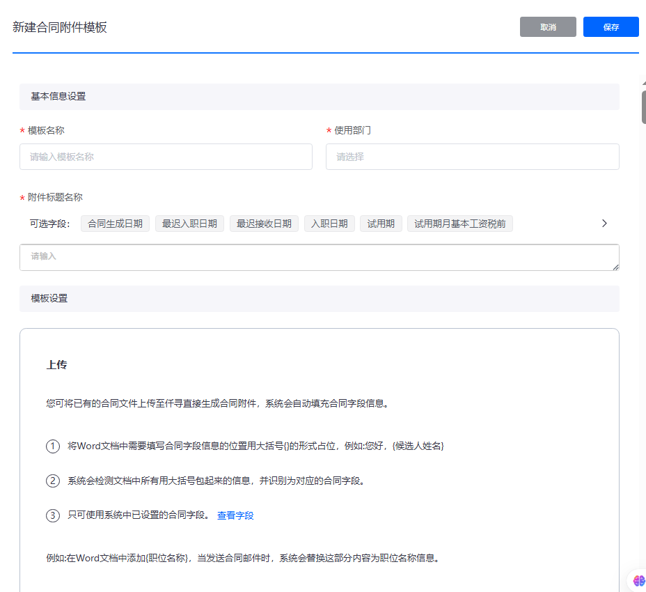Click the page scrollbar thumb
Image resolution: width=646 pixels, height=592 pixels.
[643, 107]
